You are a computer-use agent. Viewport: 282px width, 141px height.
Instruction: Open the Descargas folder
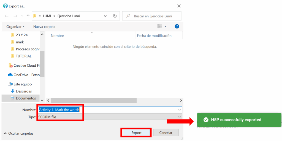[x=24, y=91]
